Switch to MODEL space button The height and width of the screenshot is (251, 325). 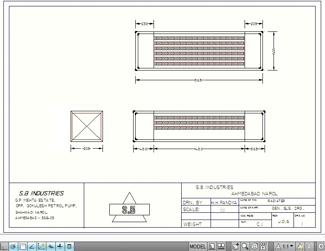(197, 246)
